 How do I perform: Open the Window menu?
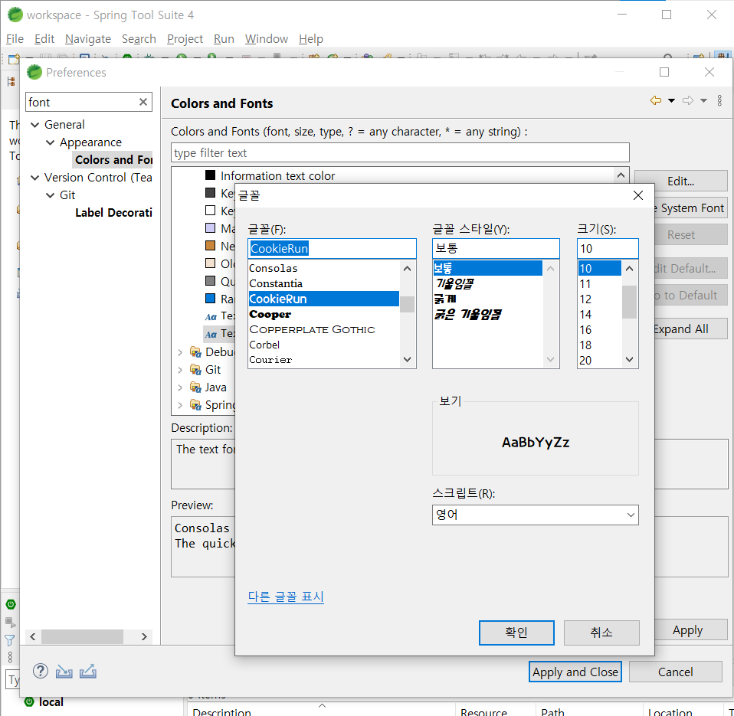coord(267,39)
